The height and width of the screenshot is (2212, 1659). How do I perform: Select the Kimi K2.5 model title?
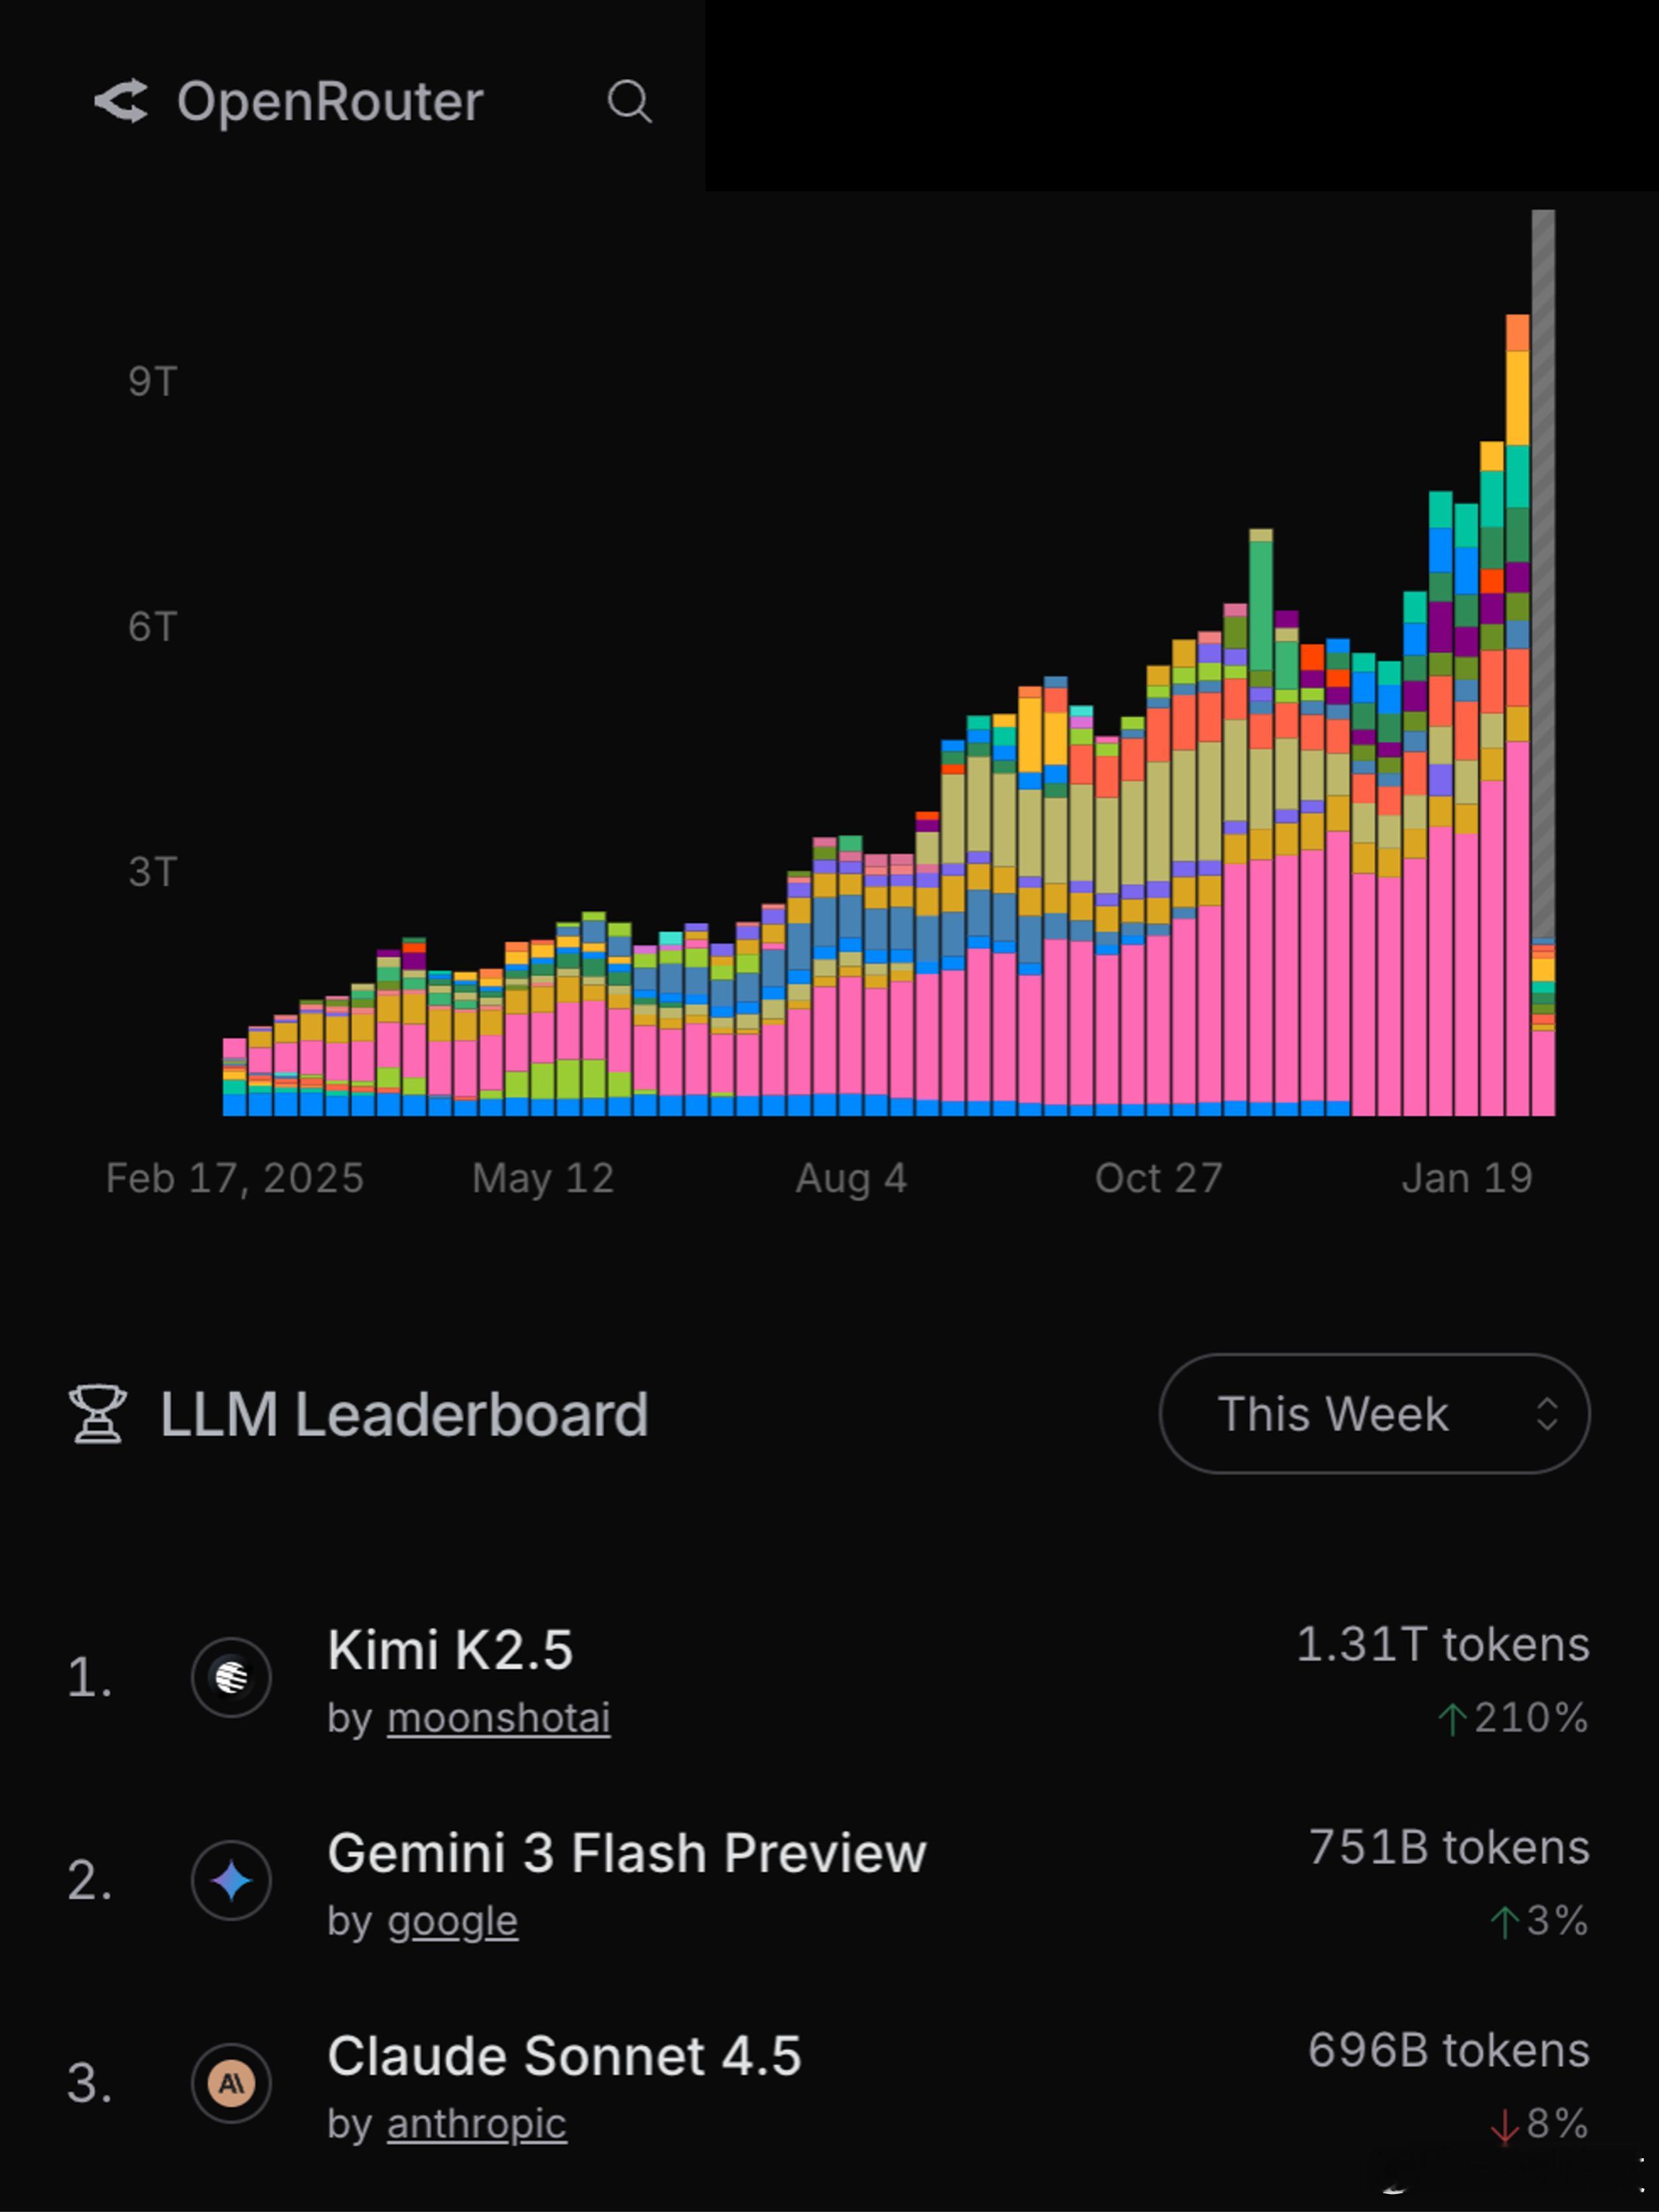point(450,1650)
